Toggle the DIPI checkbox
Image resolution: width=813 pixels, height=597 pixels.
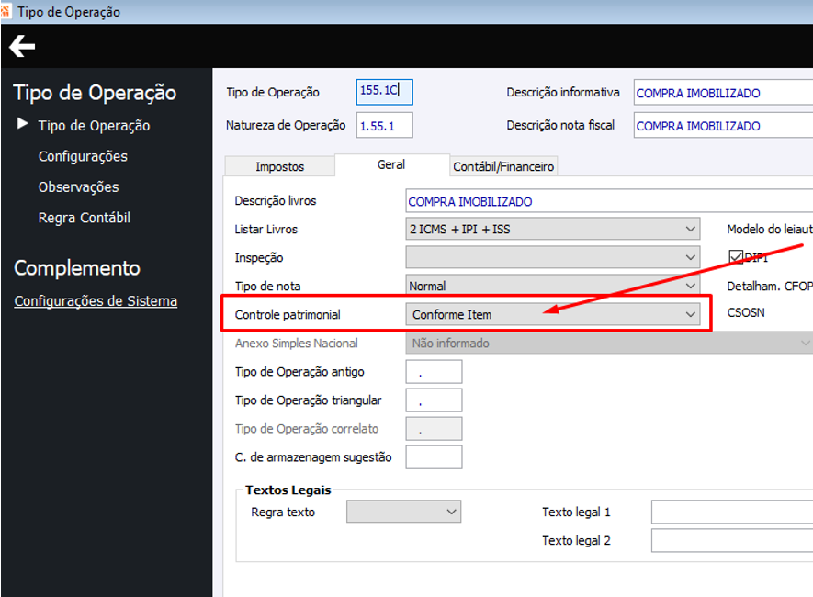tap(736, 257)
